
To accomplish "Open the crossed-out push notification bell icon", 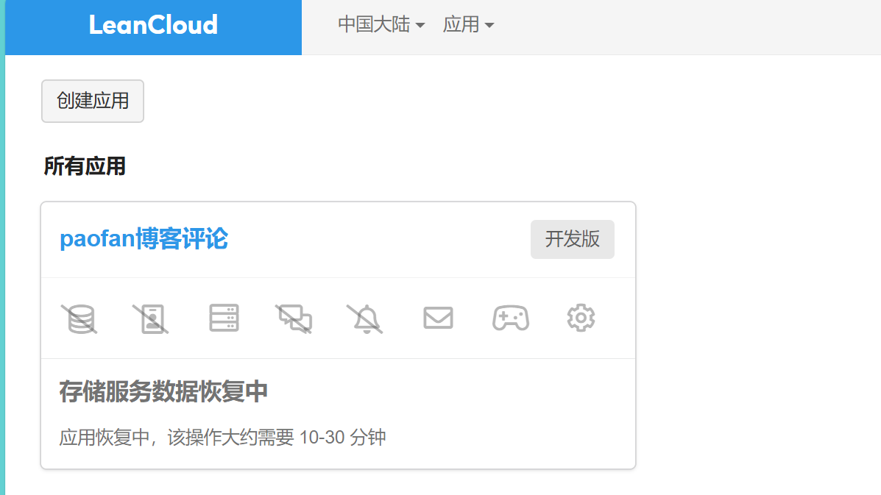I will pos(365,318).
